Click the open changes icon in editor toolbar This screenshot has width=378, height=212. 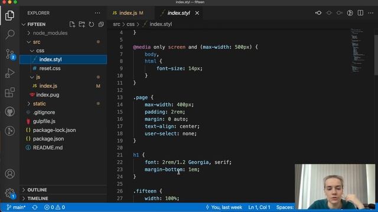(x=318, y=13)
